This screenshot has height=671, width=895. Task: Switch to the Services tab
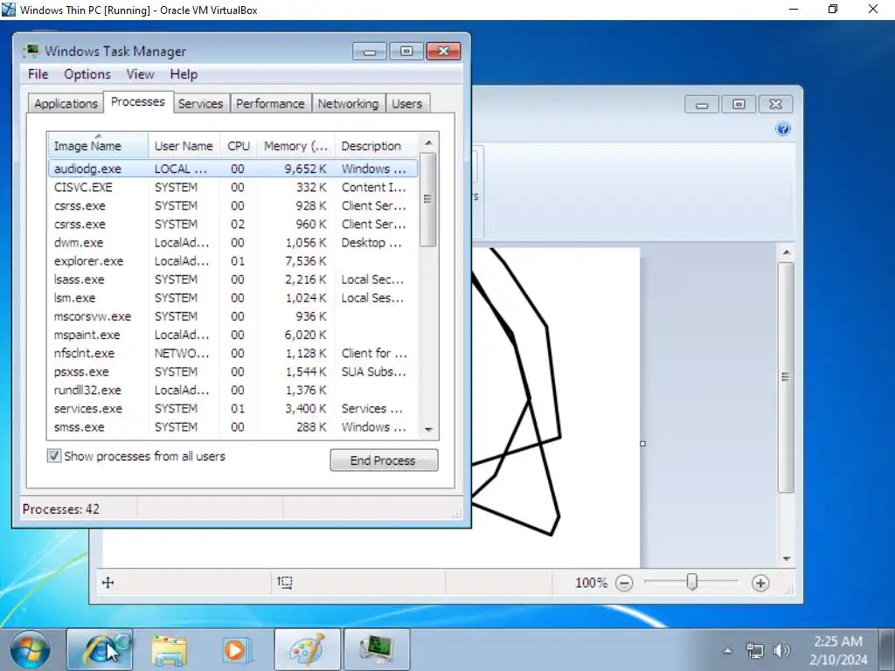point(200,103)
